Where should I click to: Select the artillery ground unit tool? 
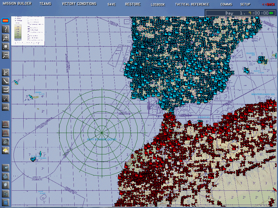5,98
